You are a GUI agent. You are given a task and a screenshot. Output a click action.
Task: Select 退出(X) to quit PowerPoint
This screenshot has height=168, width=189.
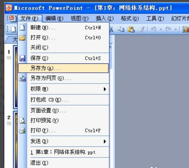64,163
